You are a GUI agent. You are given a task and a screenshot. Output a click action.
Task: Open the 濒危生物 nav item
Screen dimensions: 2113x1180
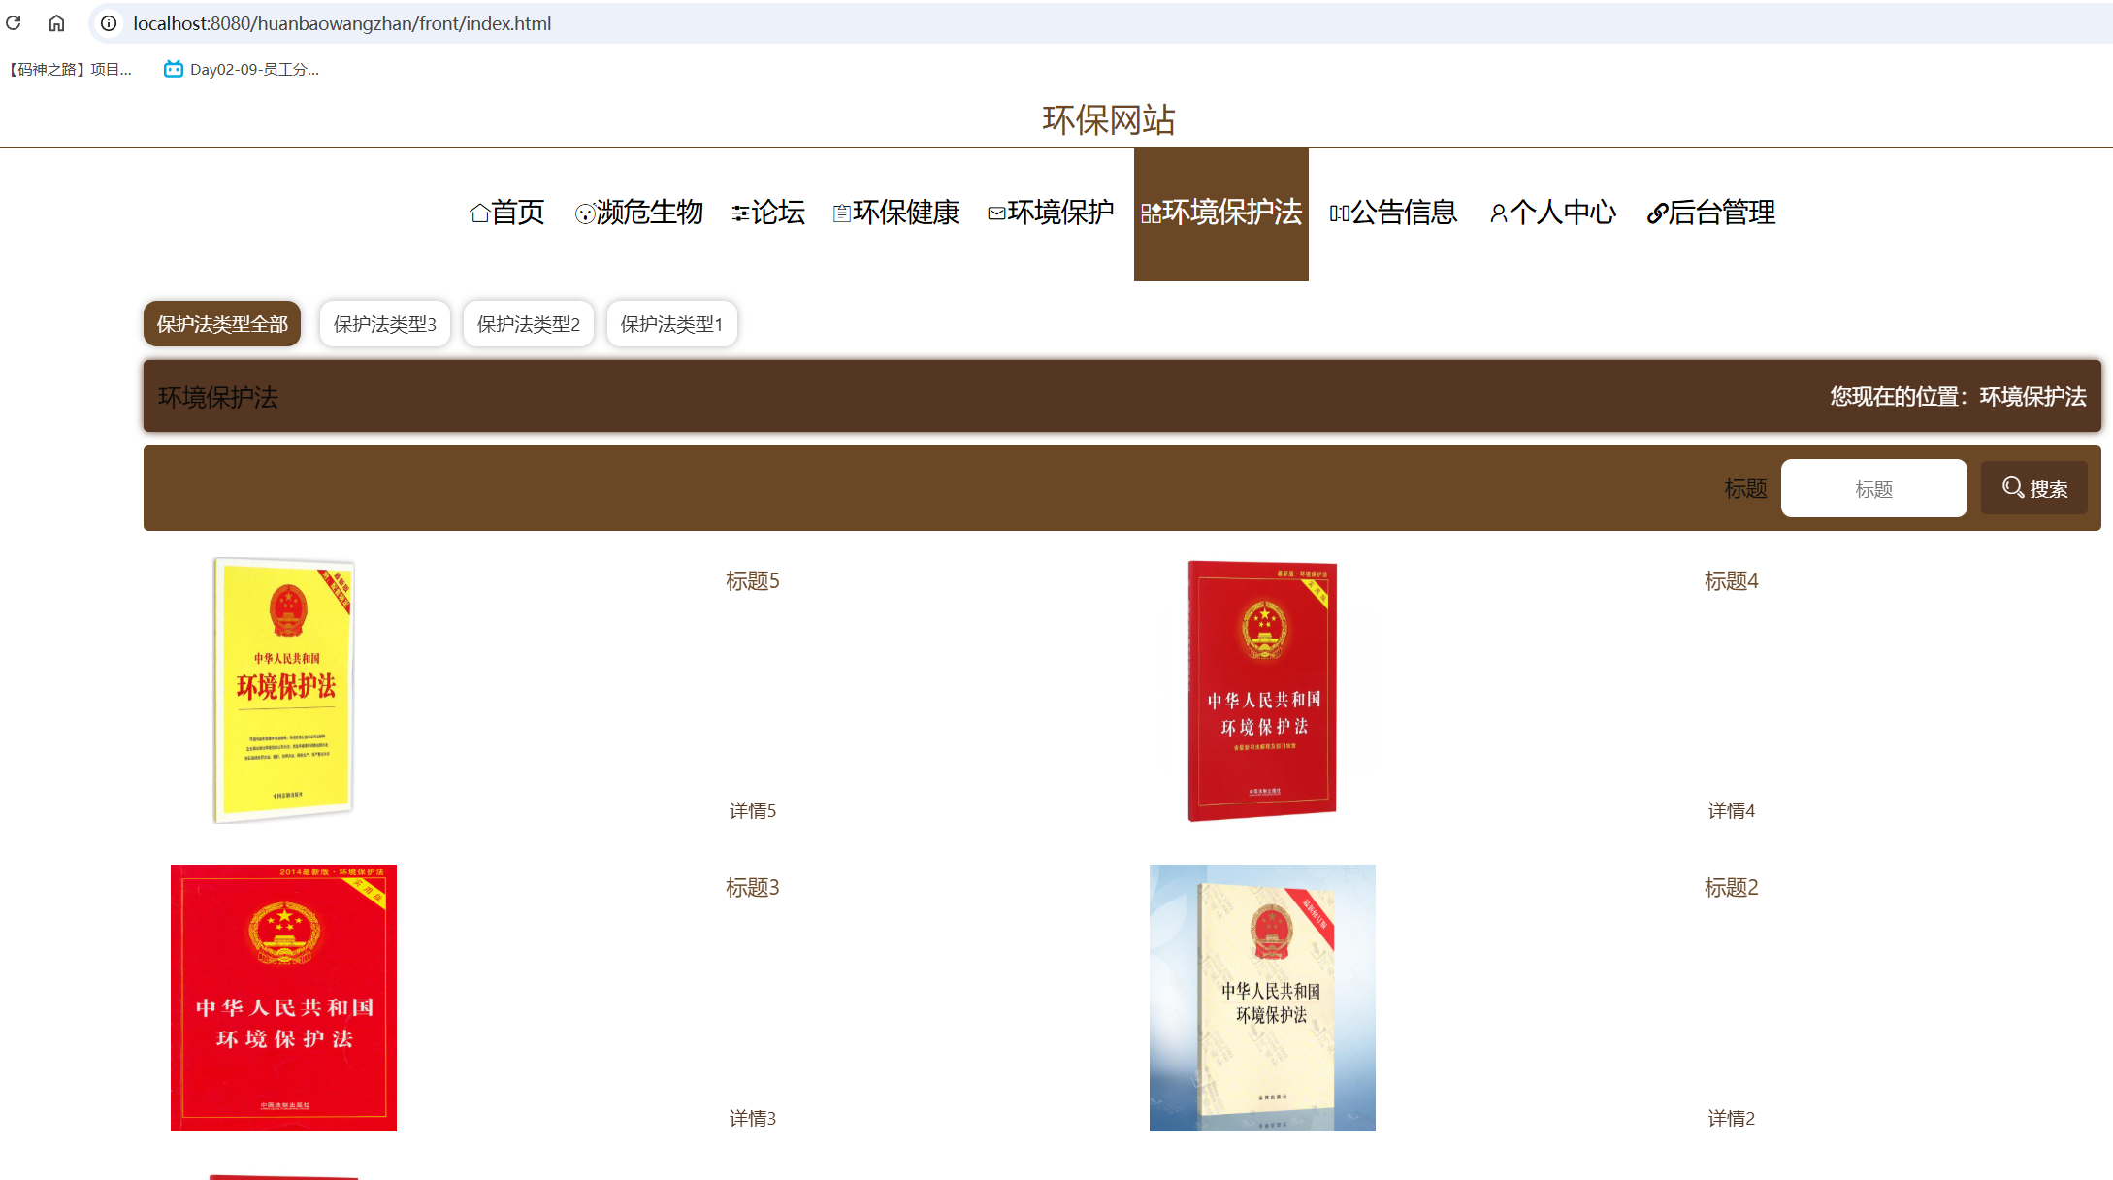coord(639,213)
